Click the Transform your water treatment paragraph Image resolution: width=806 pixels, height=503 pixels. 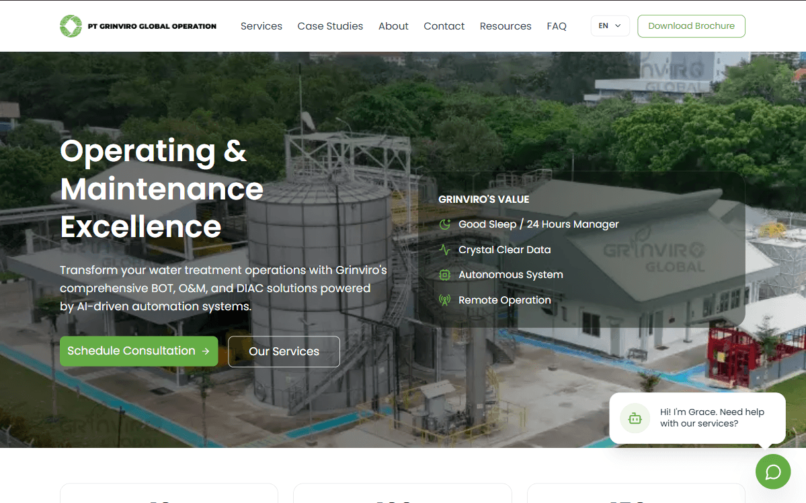tap(223, 289)
